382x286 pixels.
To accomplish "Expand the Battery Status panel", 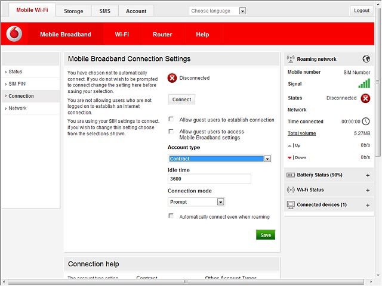I will (368, 175).
